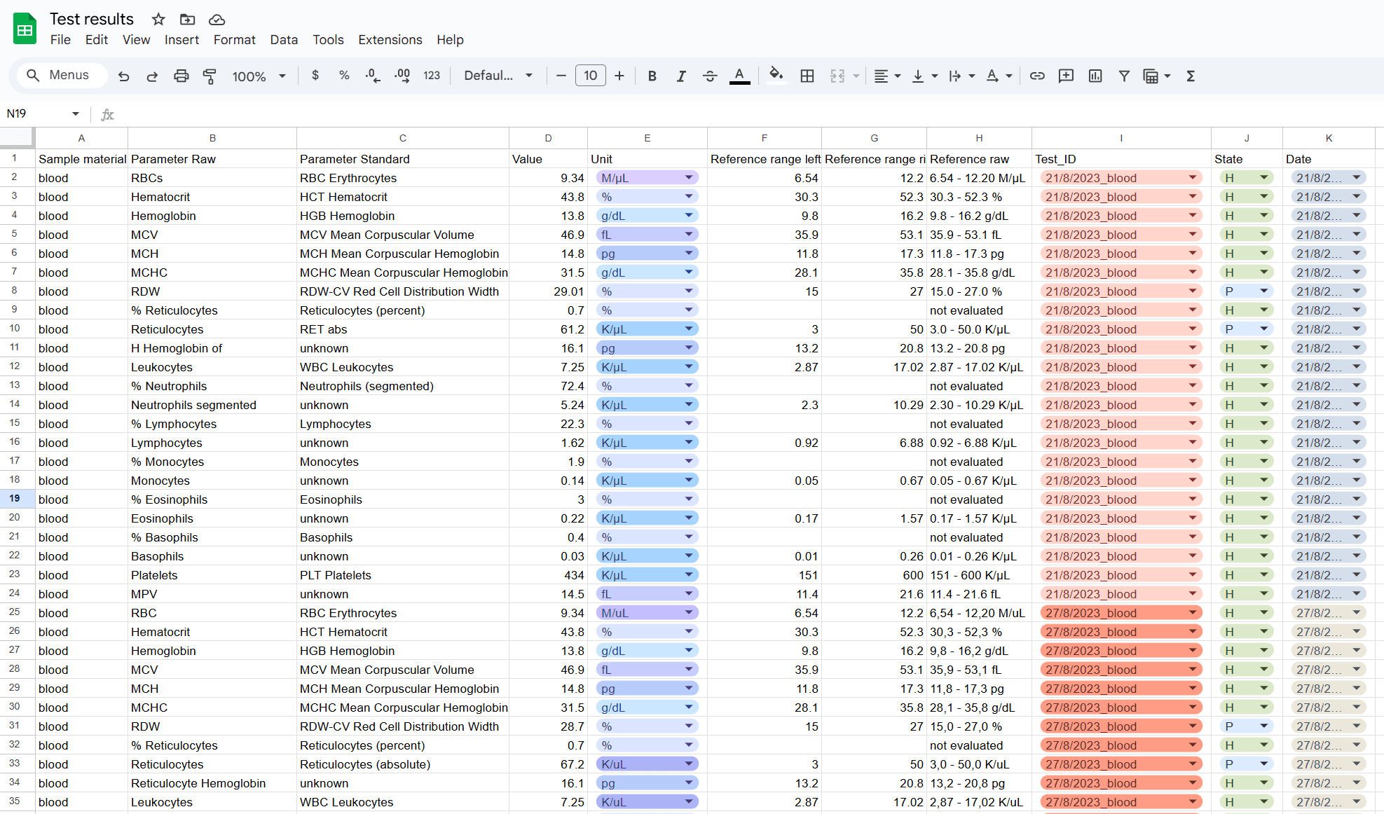Open the Data menu

[x=284, y=40]
